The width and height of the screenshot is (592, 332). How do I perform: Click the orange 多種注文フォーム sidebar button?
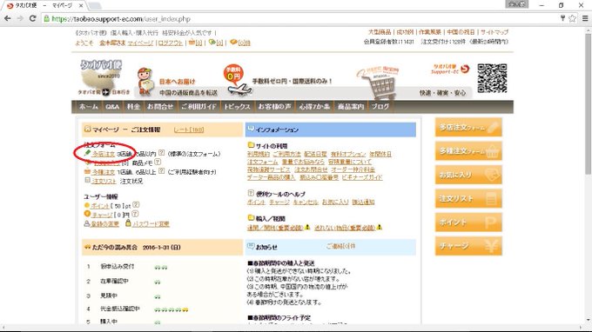pyautogui.click(x=468, y=151)
